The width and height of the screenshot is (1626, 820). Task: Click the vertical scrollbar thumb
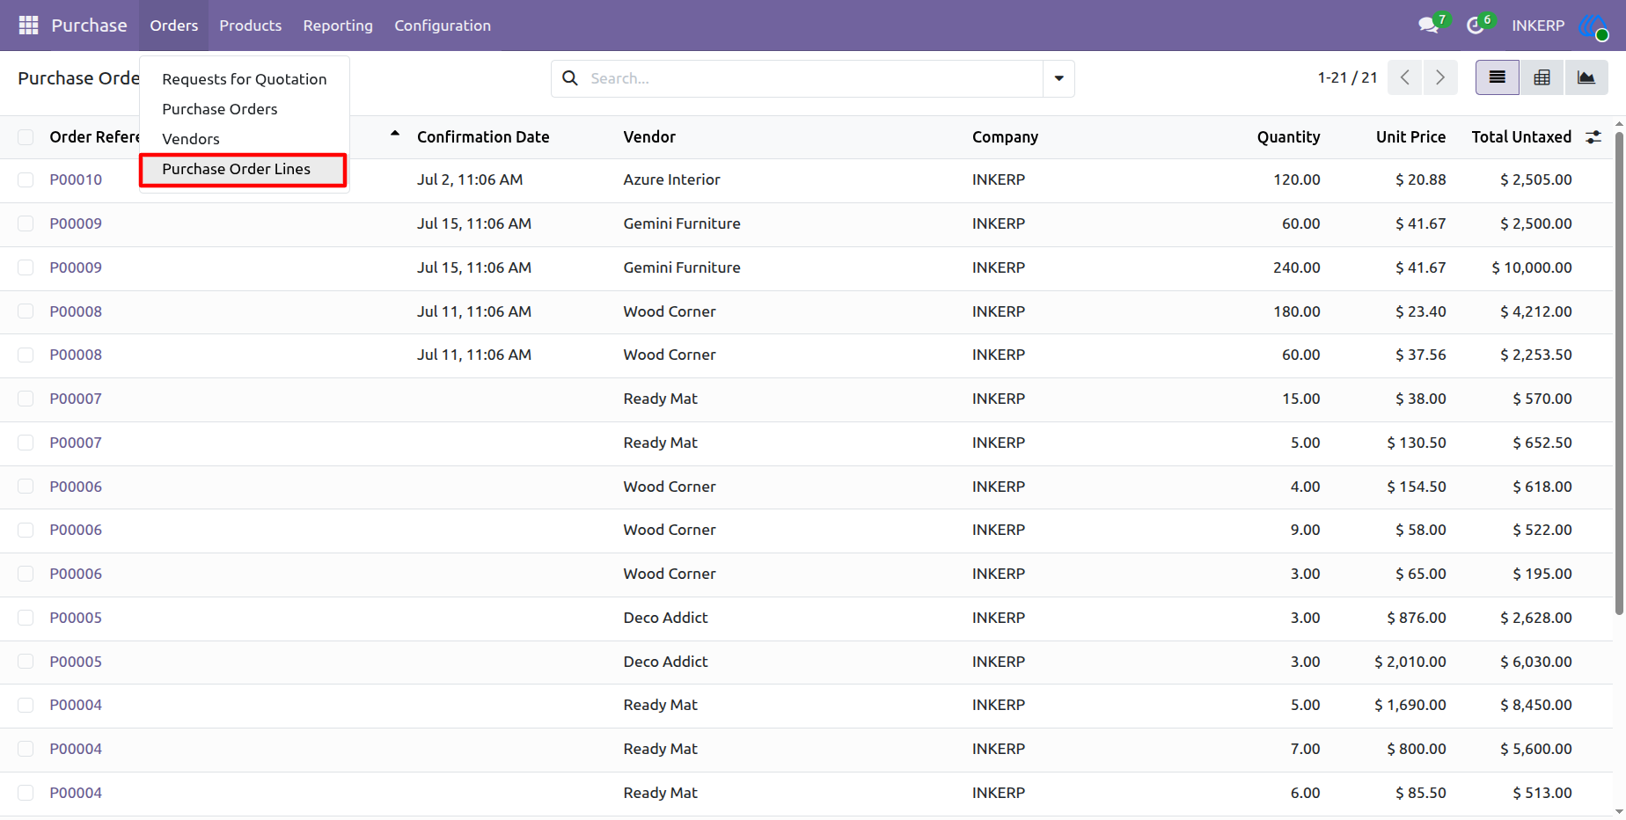(x=1619, y=373)
